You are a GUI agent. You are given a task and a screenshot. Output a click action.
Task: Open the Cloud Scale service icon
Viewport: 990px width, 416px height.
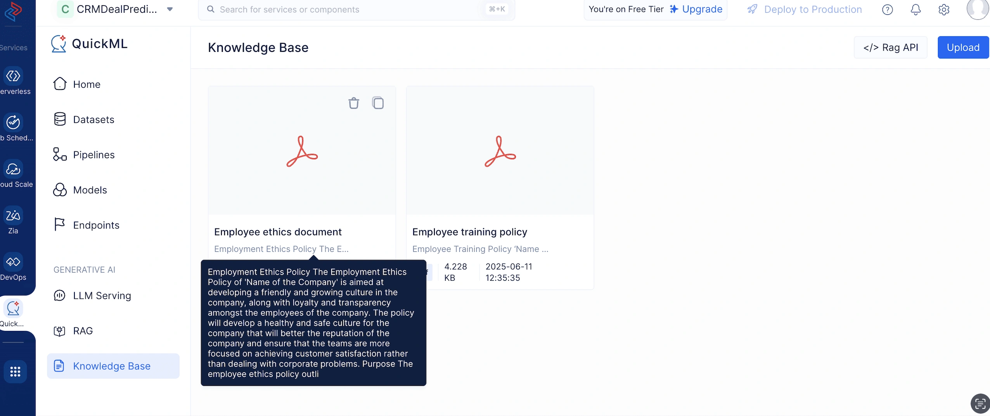coord(13,169)
